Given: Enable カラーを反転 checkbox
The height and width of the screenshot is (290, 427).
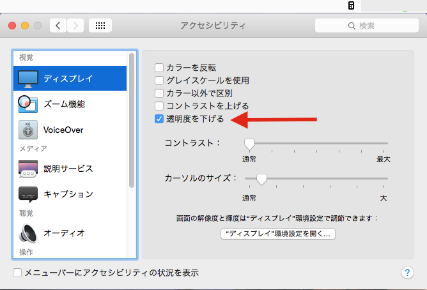Looking at the screenshot, I should [x=159, y=68].
